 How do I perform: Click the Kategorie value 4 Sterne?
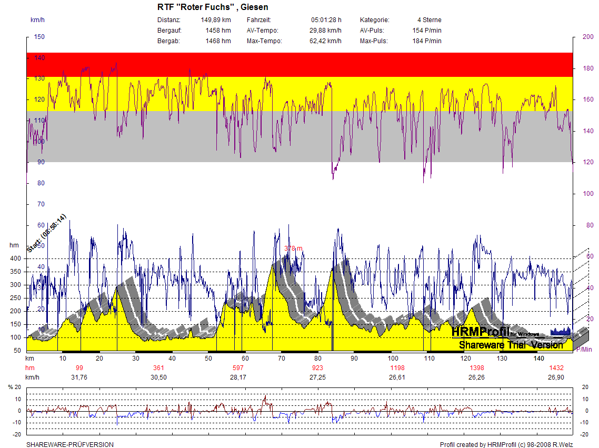[429, 20]
